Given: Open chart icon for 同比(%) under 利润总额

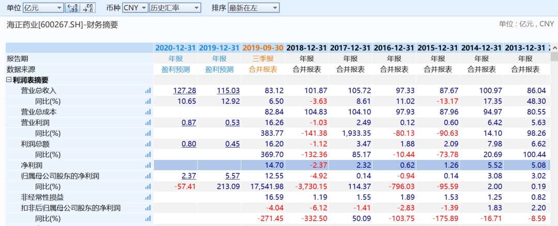Looking at the screenshot, I should pos(148,155).
